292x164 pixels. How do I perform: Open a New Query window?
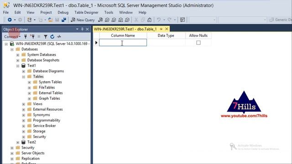pos(83,20)
